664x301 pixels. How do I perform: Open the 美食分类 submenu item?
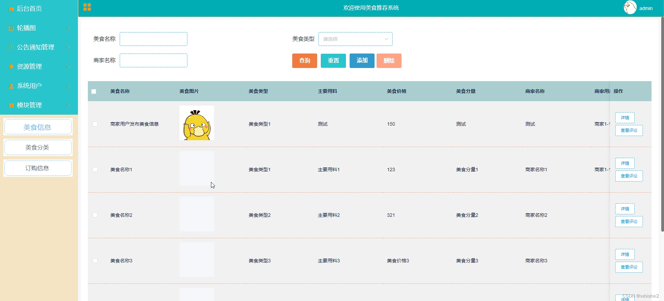coord(38,147)
